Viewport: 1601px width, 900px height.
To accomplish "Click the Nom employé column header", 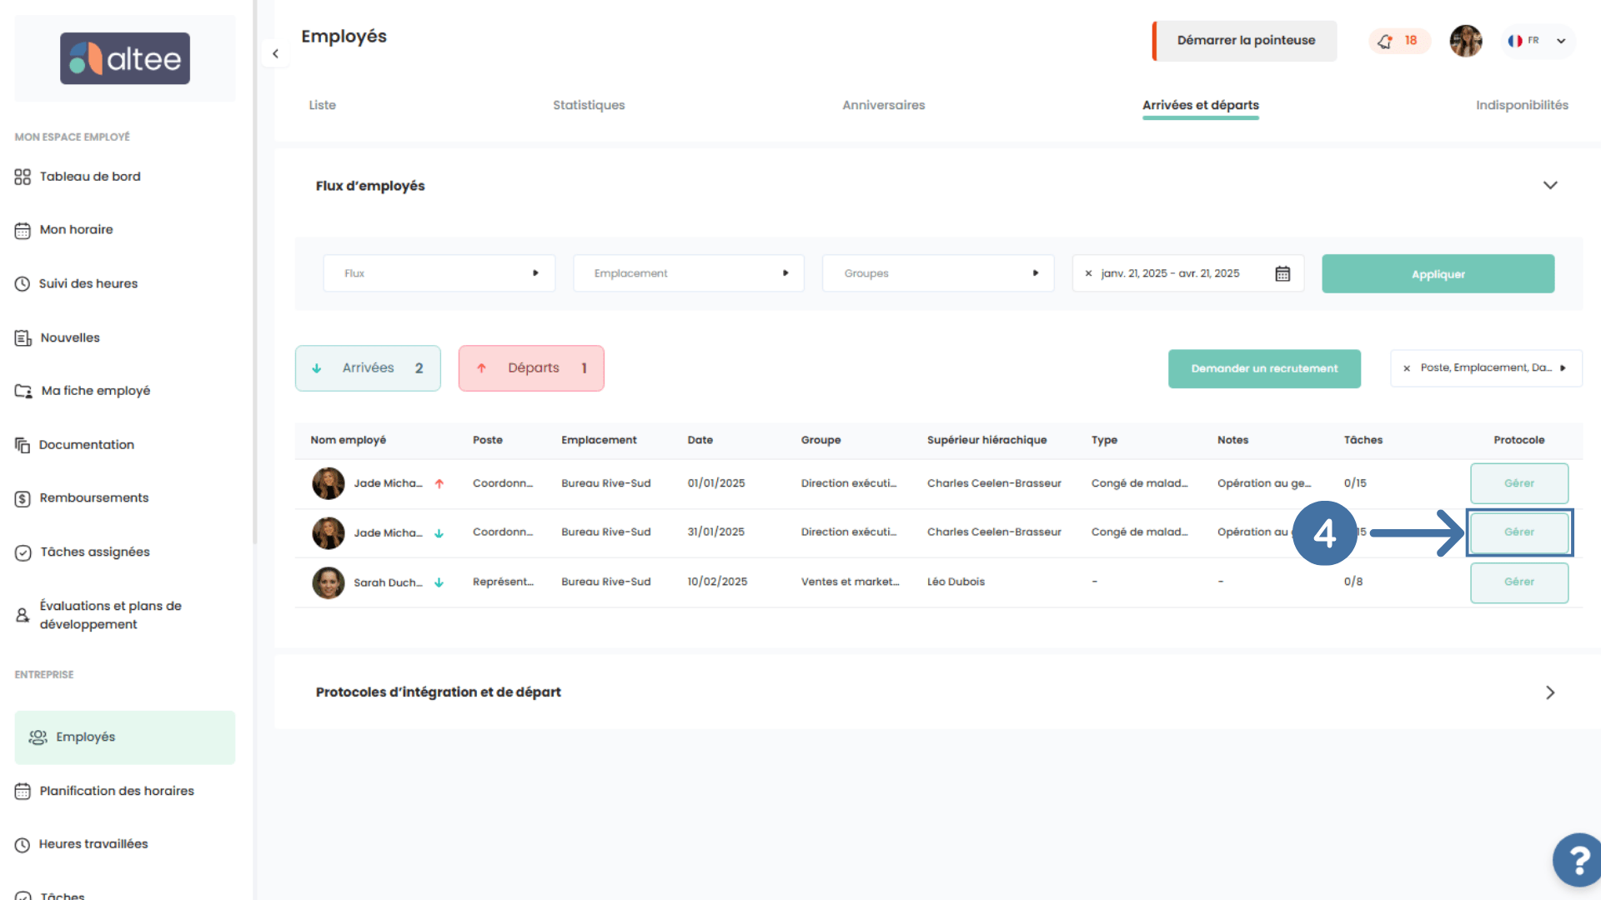I will [x=348, y=440].
